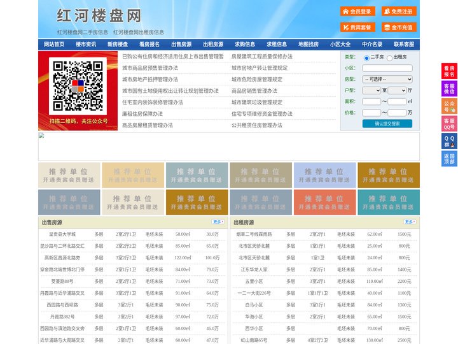Click 更多 in the 出售房源 header
The image size is (458, 344).
tap(218, 222)
